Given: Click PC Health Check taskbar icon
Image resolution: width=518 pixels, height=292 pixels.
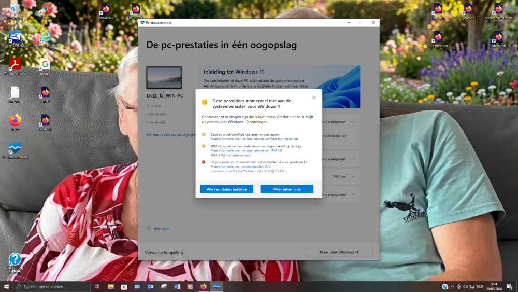Looking at the screenshot, I should 217,287.
